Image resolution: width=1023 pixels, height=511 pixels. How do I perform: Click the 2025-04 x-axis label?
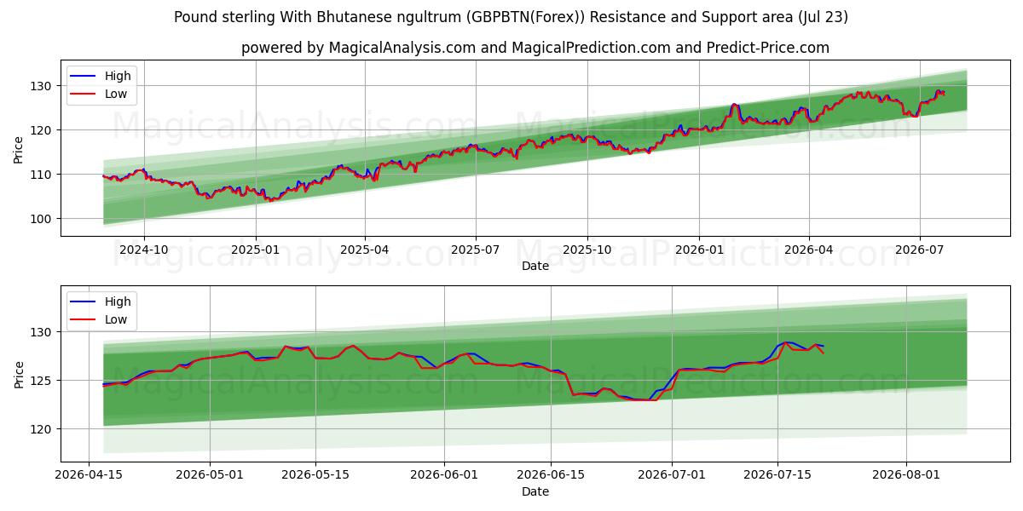(x=366, y=250)
